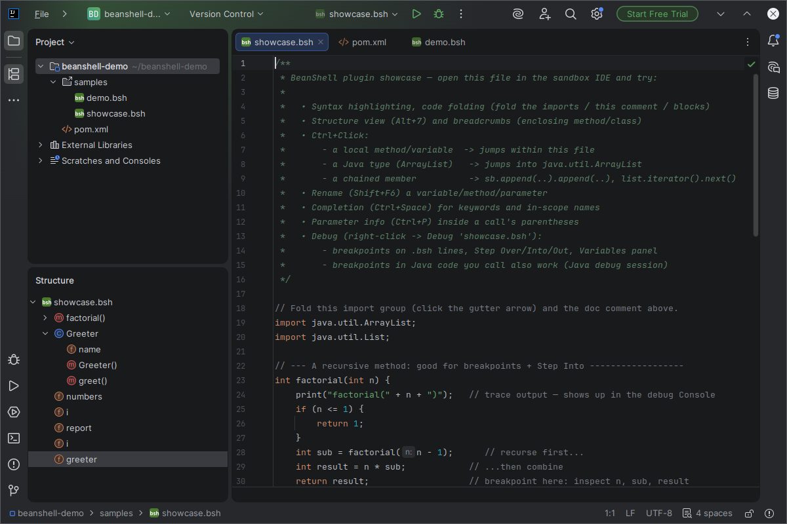The height and width of the screenshot is (524, 787).
Task: Open Search Everywhere magnifier
Action: pyautogui.click(x=571, y=14)
